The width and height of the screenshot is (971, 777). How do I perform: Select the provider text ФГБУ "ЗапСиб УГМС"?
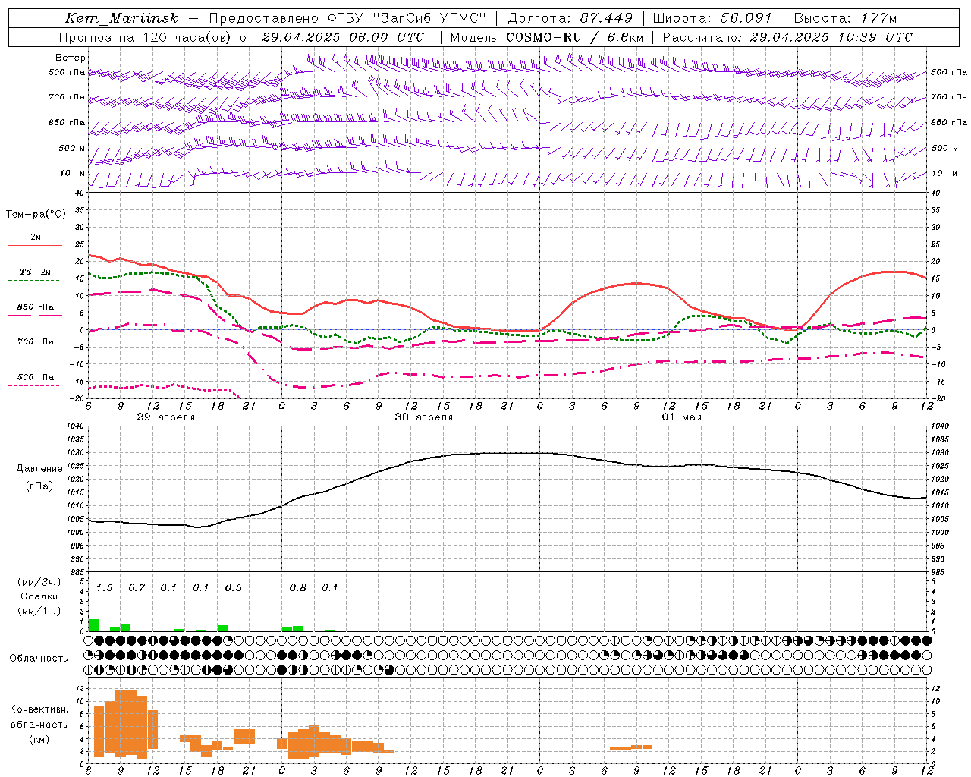[408, 18]
